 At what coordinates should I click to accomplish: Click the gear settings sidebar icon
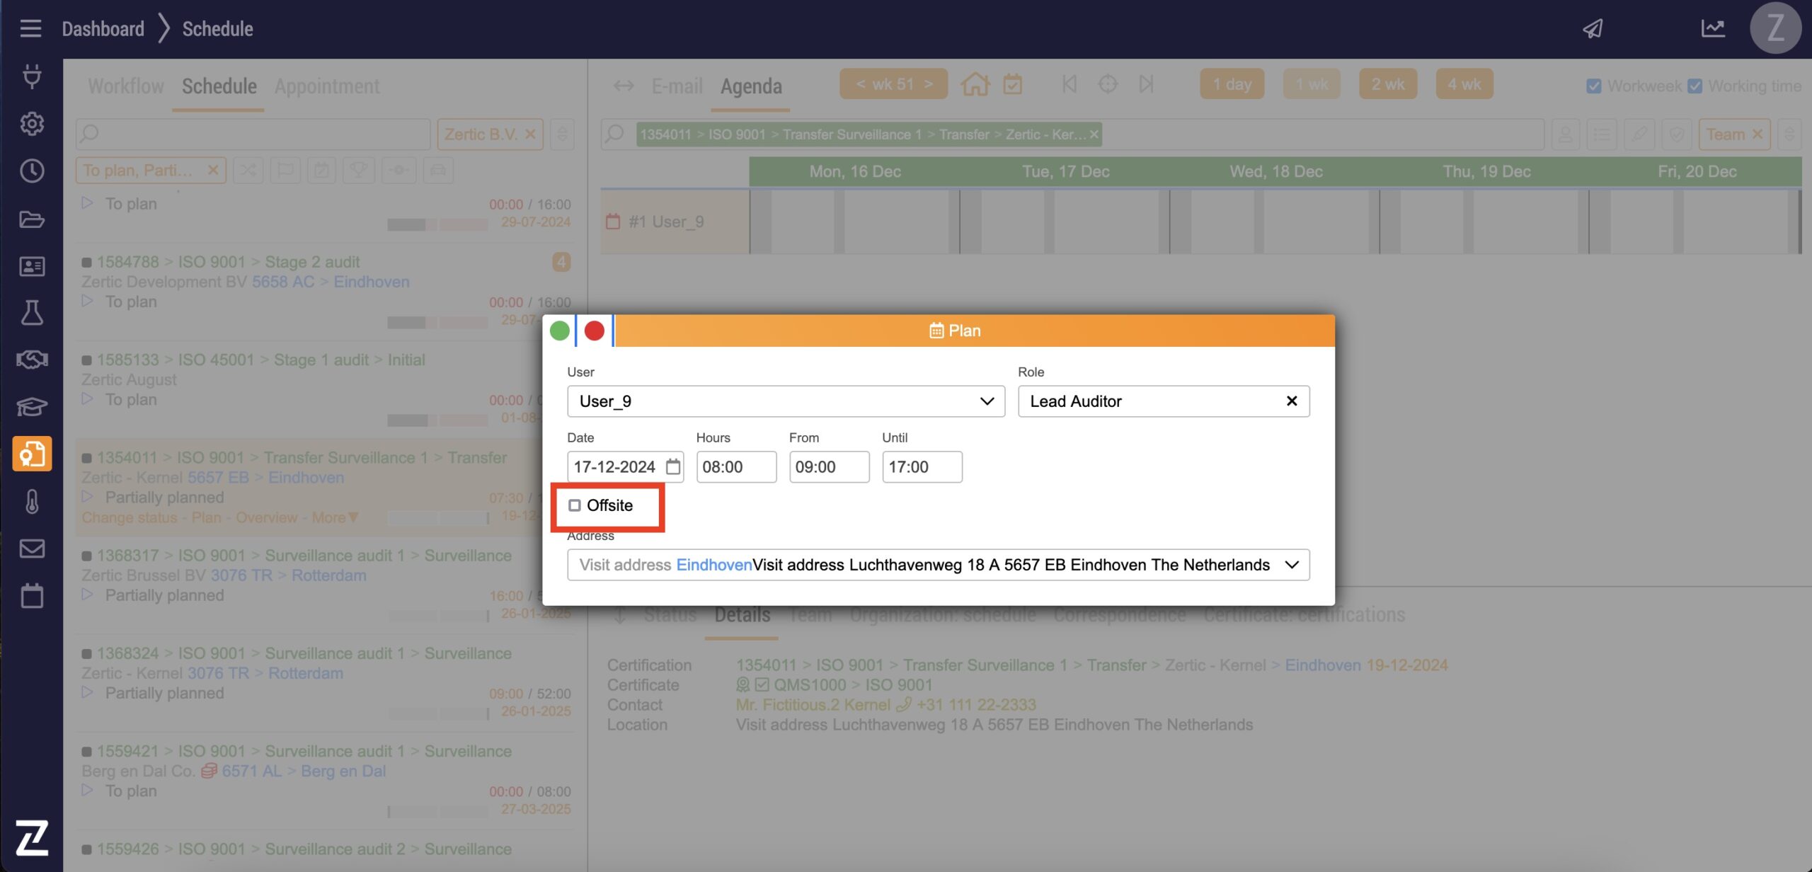coord(32,124)
